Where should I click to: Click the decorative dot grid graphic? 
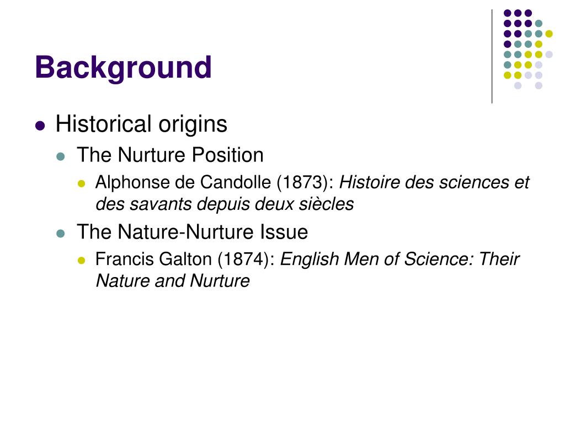click(528, 49)
